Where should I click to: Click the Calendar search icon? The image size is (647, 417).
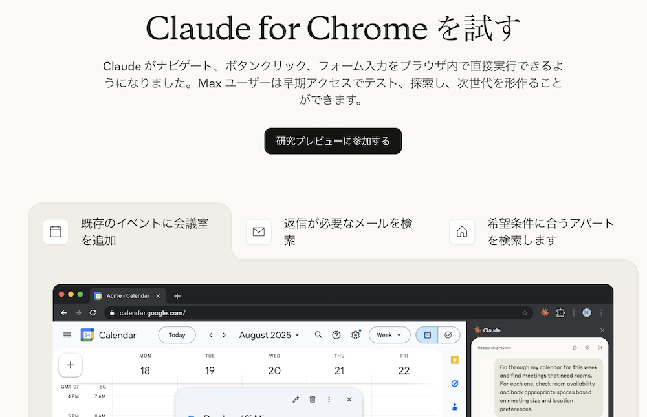pyautogui.click(x=318, y=335)
